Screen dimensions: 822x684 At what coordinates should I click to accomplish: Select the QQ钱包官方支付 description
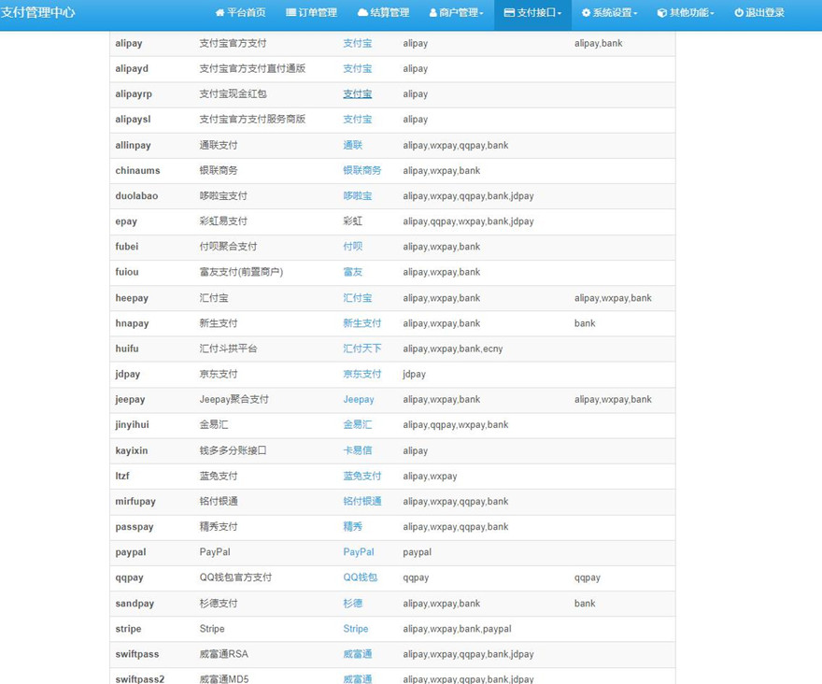point(236,577)
